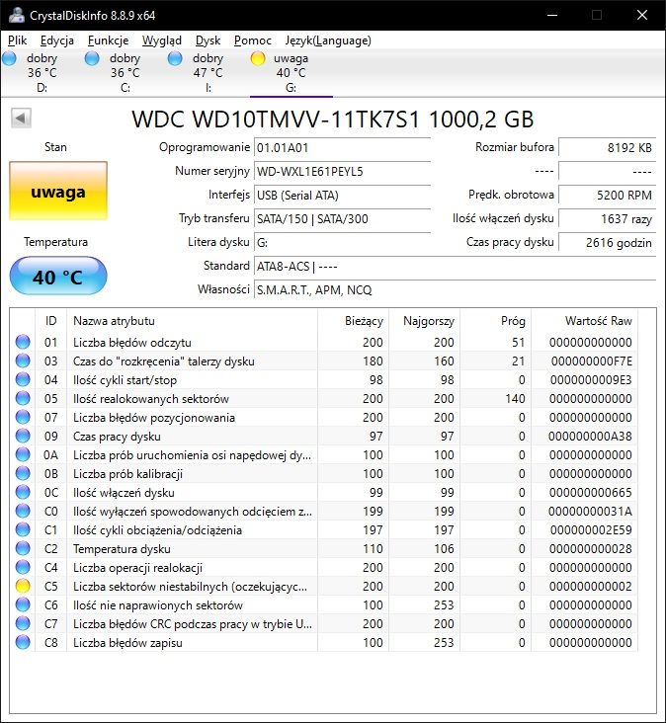Click the rotation speed 5200 RPM field

(x=607, y=195)
